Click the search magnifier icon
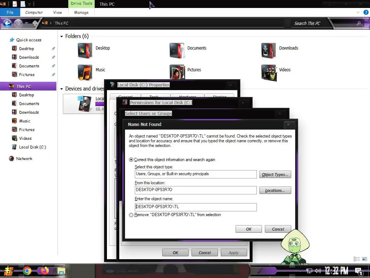 coord(358,23)
